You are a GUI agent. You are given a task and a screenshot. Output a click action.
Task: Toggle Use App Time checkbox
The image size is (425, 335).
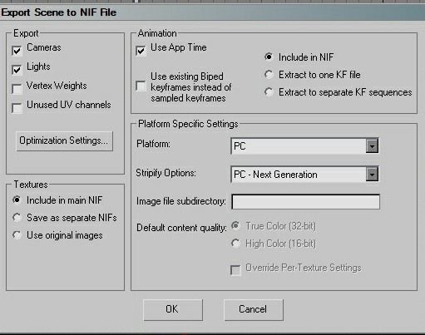141,51
